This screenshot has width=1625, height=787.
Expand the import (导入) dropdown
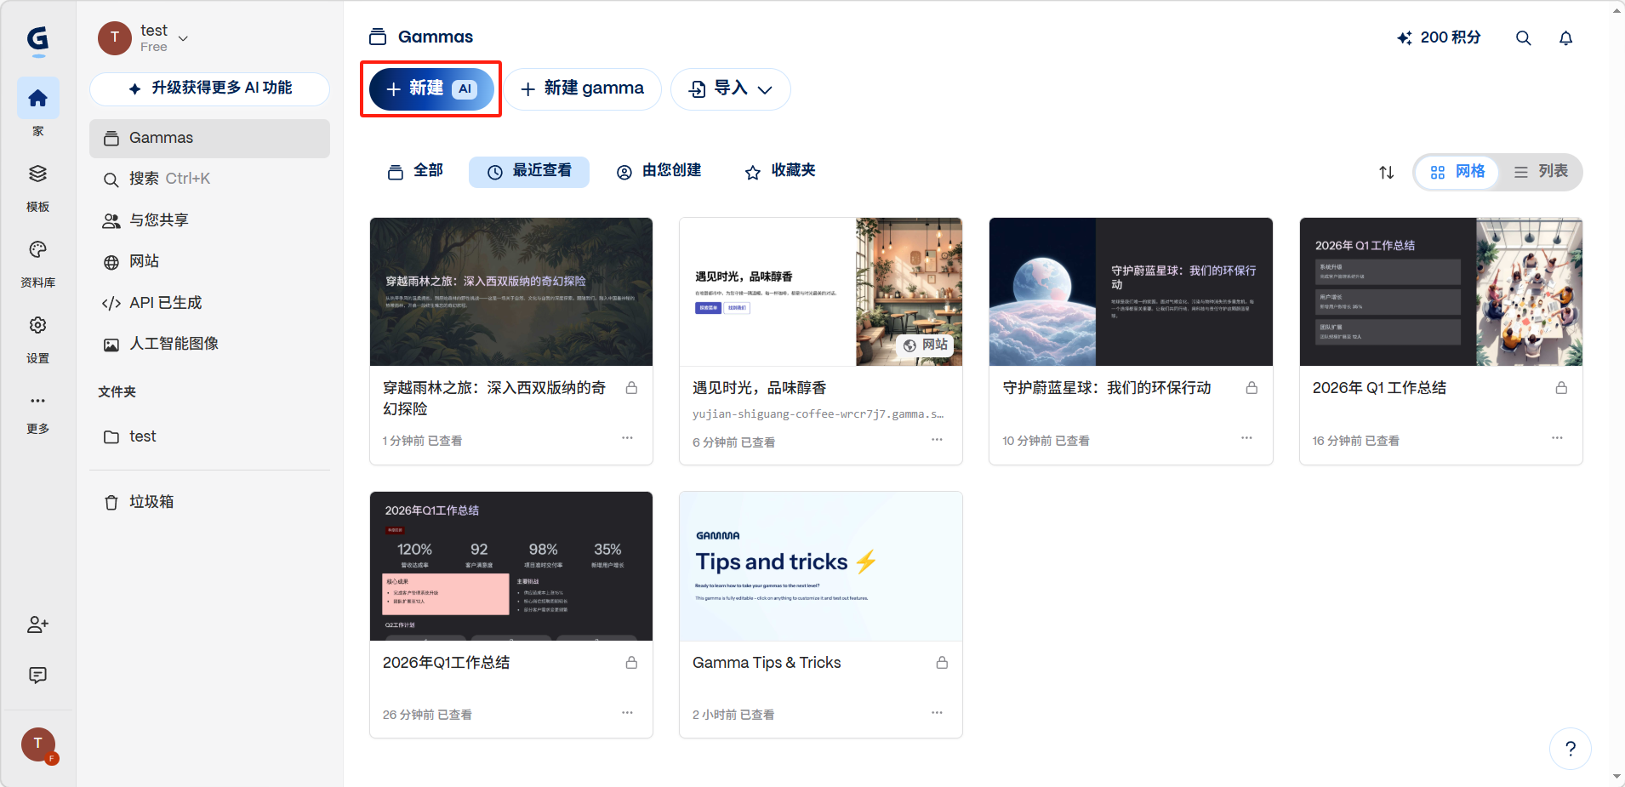tap(731, 89)
